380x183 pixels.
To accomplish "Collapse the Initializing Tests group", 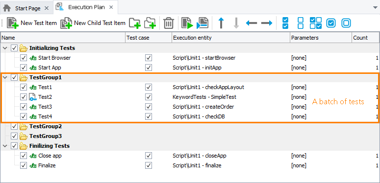I will point(4,48).
